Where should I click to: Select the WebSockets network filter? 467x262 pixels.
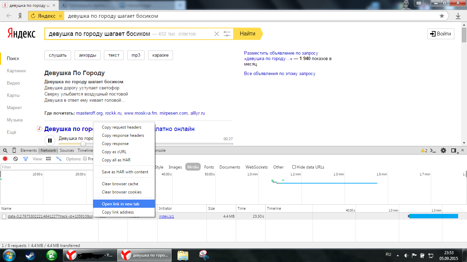[x=257, y=167]
